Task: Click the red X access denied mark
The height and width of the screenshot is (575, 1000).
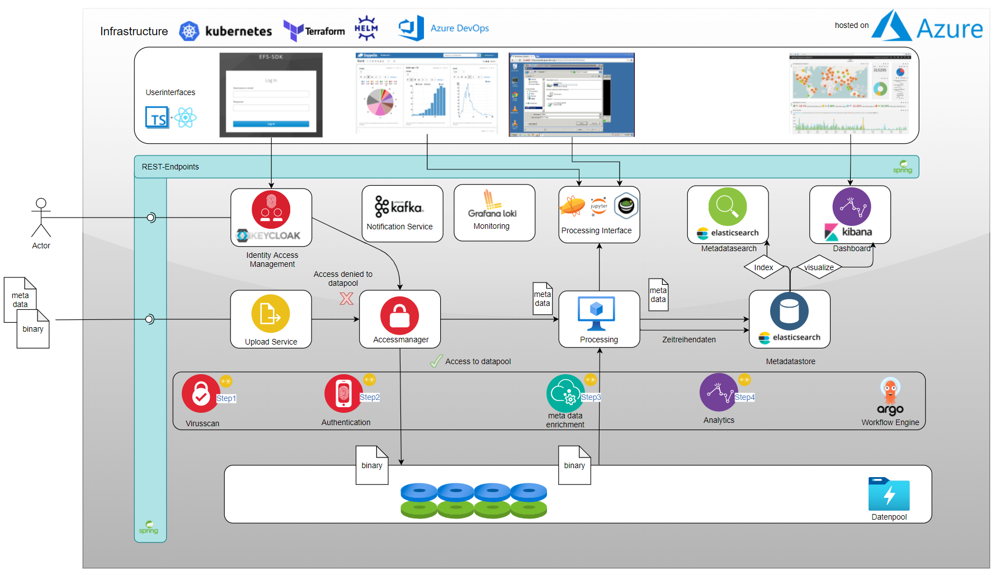Action: [347, 299]
